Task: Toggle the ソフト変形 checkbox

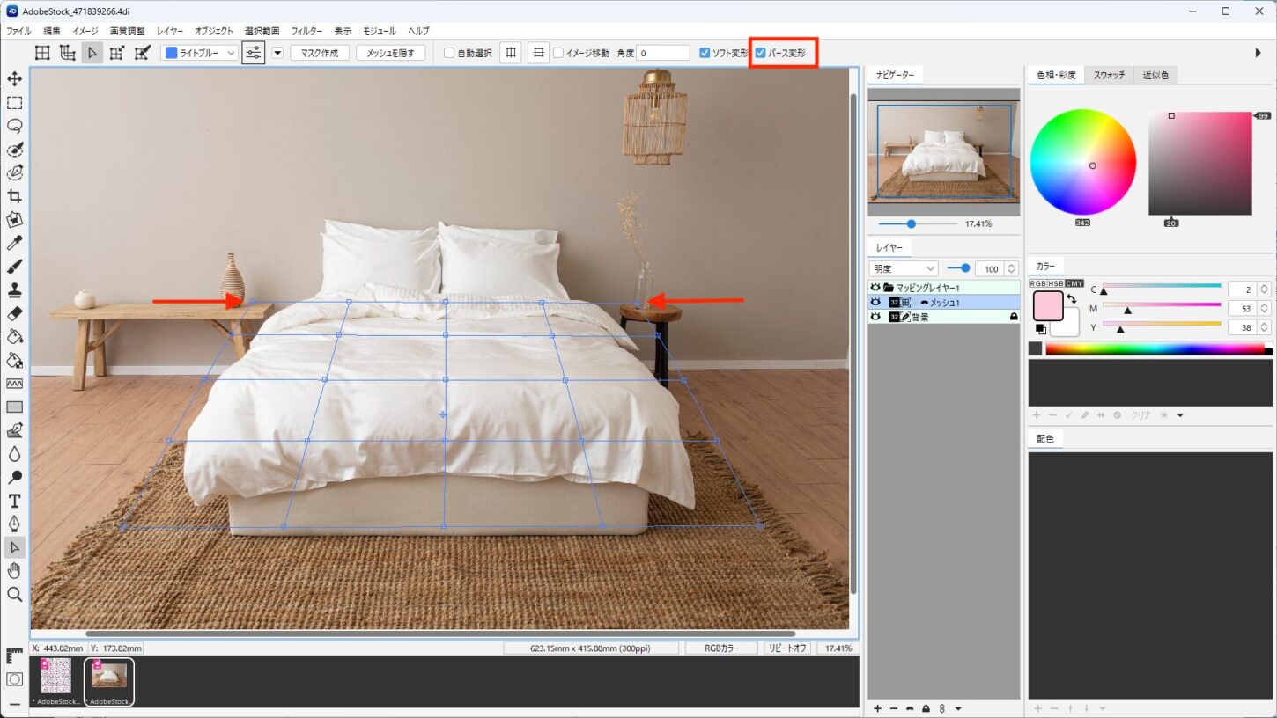Action: [x=705, y=53]
